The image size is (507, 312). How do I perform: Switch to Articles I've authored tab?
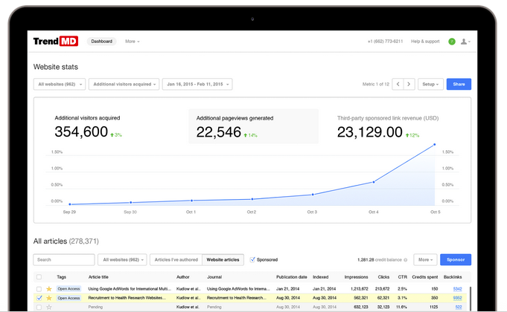pos(176,260)
